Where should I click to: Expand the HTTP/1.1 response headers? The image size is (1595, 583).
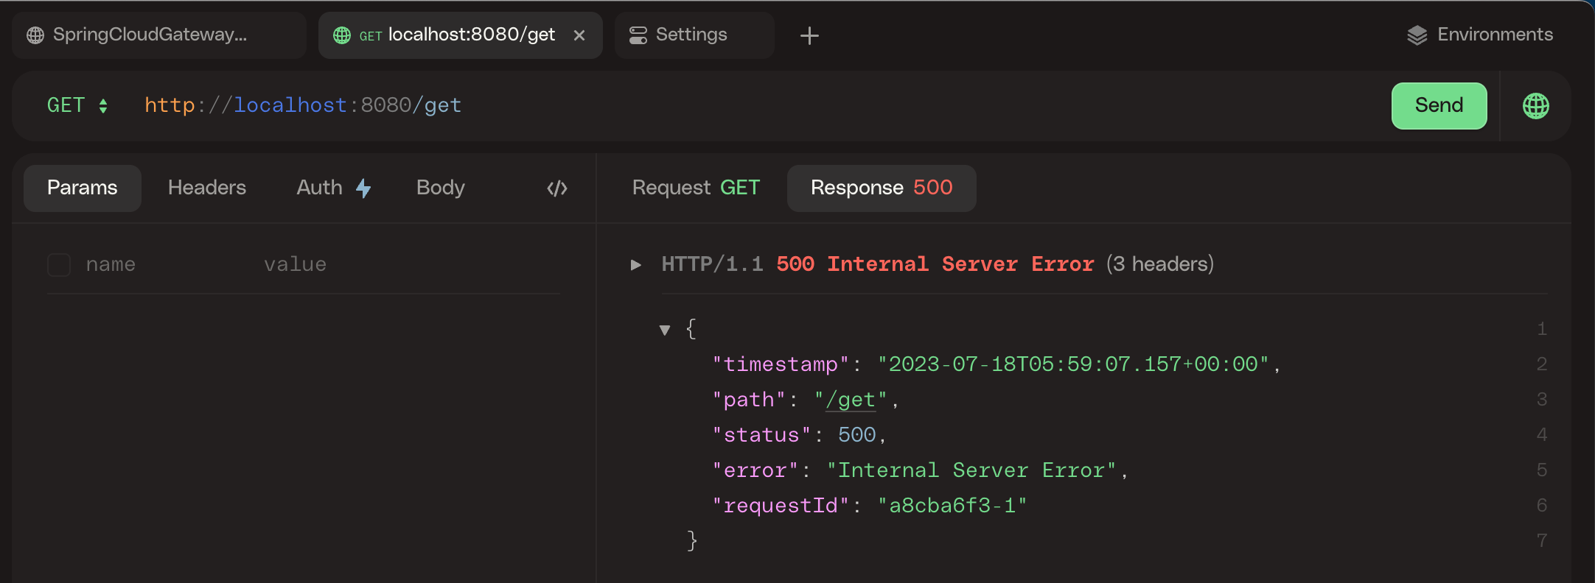(635, 265)
